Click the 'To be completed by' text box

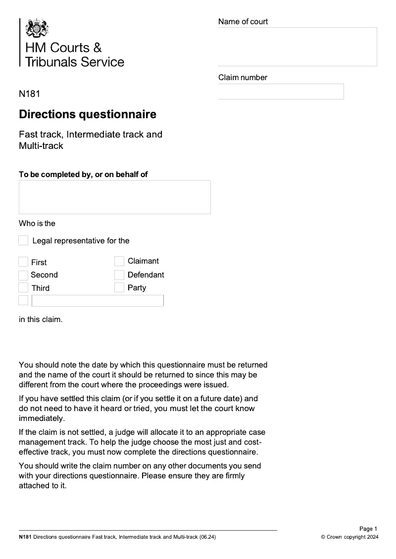point(115,197)
